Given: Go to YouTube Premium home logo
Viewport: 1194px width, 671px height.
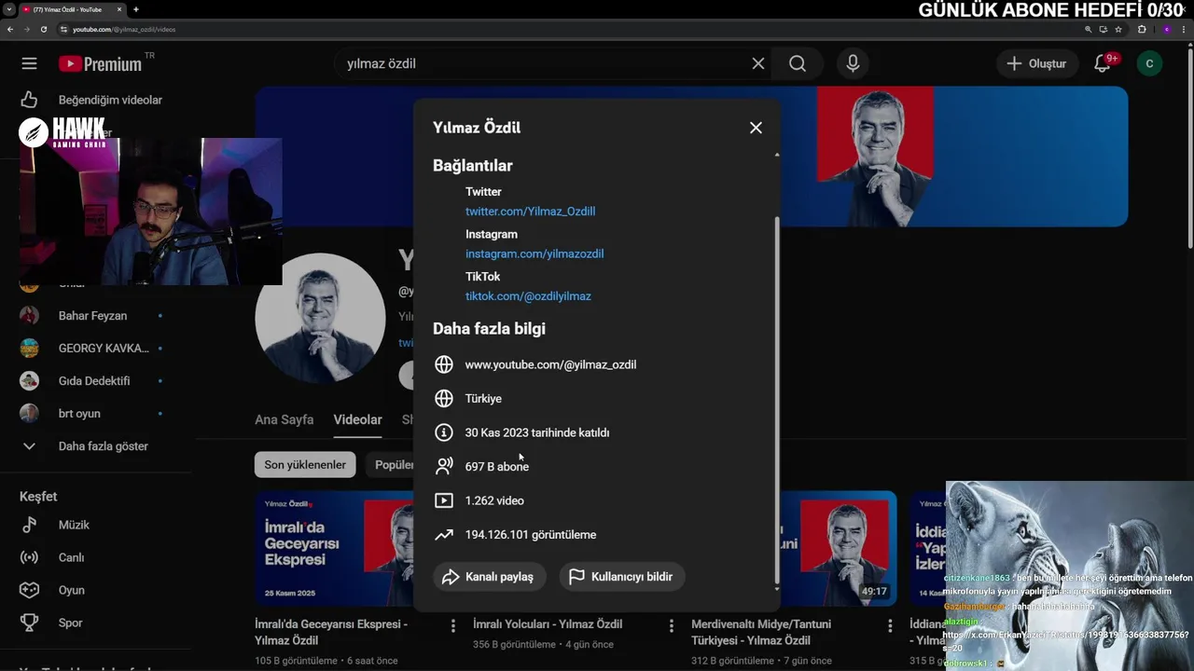Looking at the screenshot, I should point(100,63).
